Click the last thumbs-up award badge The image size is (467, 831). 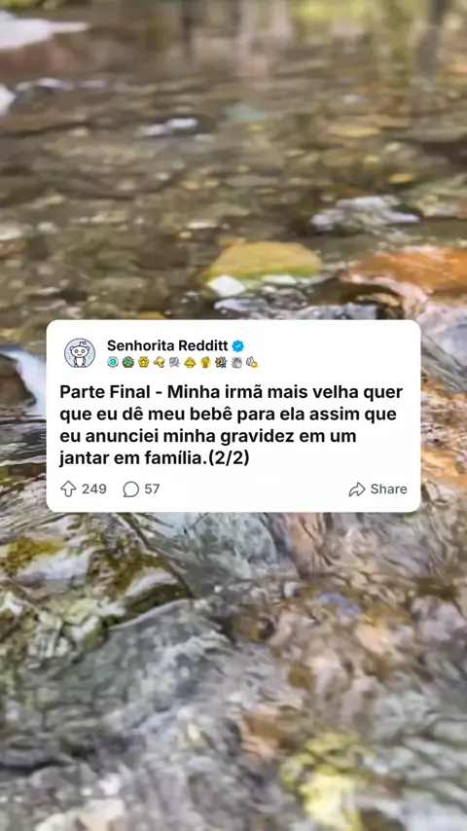252,363
